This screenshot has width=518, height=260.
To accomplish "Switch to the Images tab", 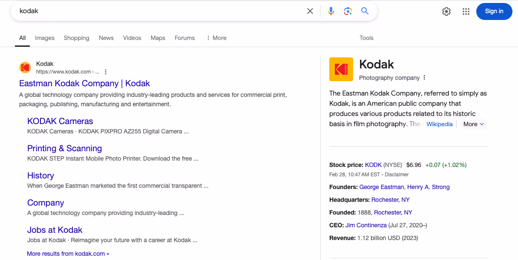I will pos(45,38).
